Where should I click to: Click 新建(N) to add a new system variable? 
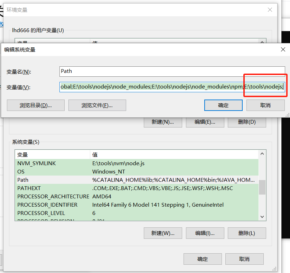point(162,122)
